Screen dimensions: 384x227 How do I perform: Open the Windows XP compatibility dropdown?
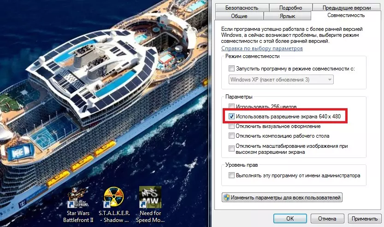click(281, 80)
